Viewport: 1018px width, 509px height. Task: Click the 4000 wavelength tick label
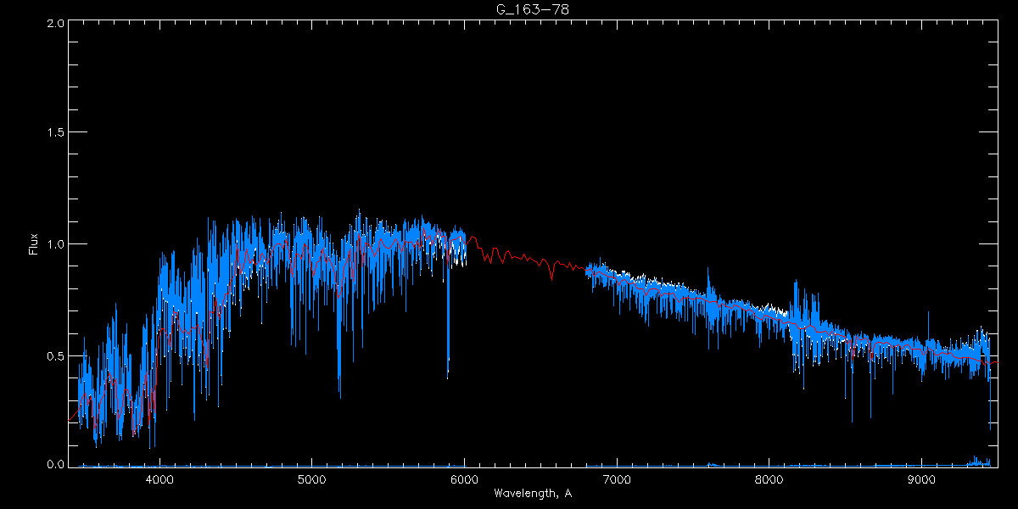159,479
